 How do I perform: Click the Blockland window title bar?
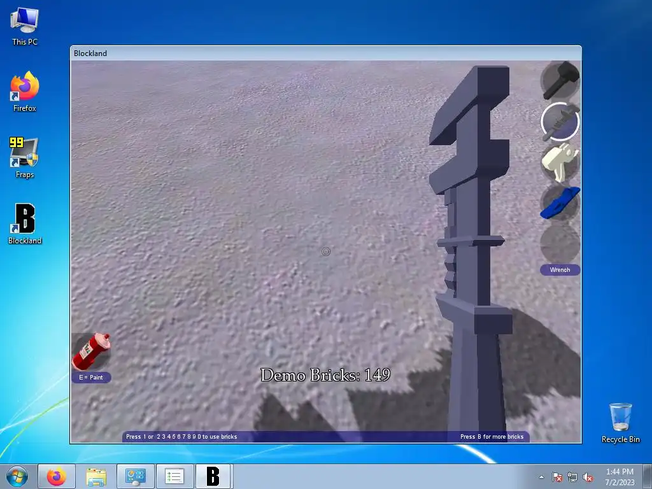tap(325, 53)
